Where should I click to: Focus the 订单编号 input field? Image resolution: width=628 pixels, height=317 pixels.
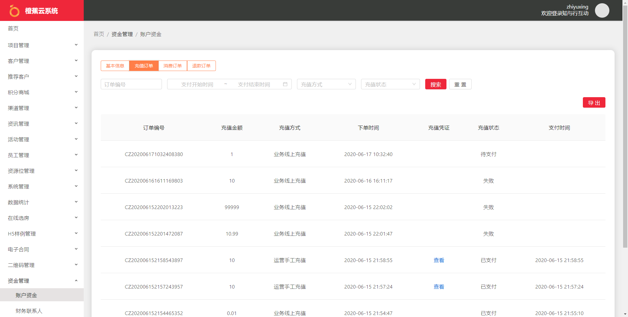tap(131, 84)
